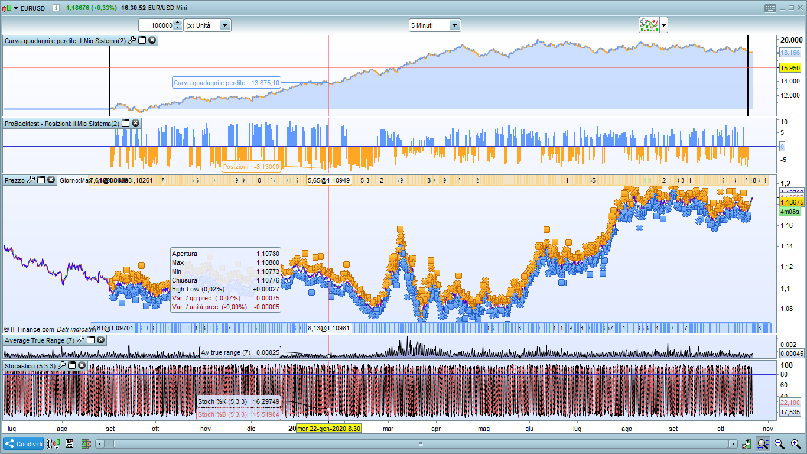Click the Posizioni -8,13000 tooltip
807x454 pixels.
pos(251,167)
